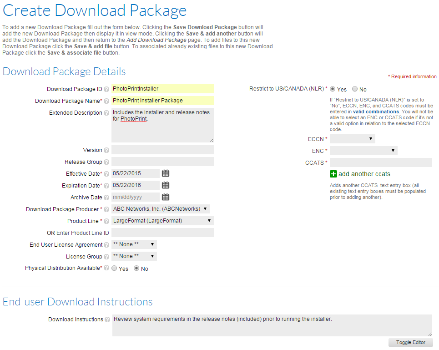Open Download Package Producer dropdown
439x350 pixels.
pos(161,209)
